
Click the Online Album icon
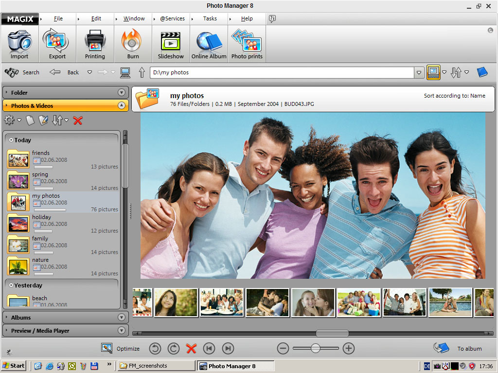coord(209,44)
